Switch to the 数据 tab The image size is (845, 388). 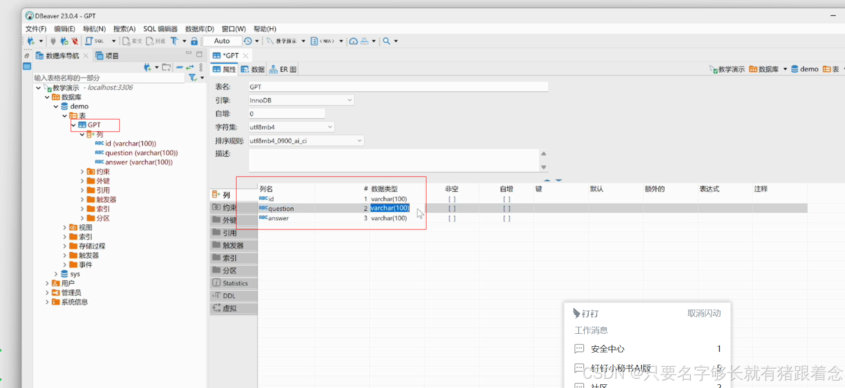[252, 69]
